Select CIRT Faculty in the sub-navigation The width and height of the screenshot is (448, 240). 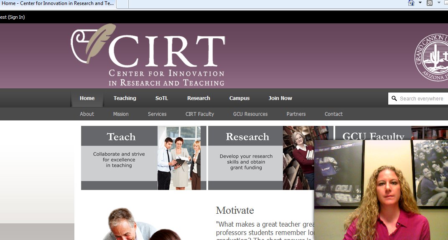click(200, 114)
